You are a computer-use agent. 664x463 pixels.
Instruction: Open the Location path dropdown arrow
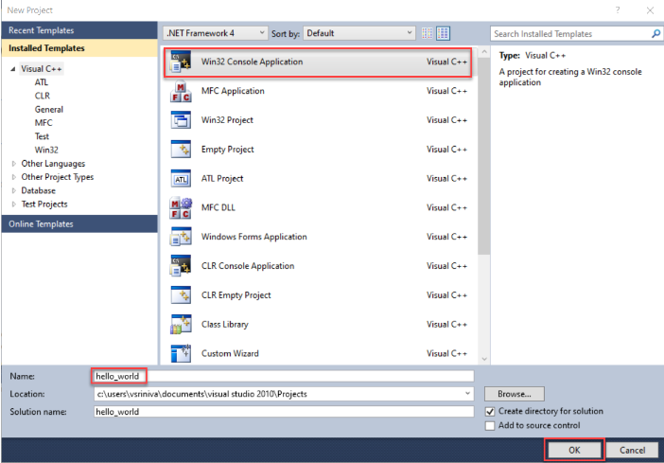[x=467, y=394]
